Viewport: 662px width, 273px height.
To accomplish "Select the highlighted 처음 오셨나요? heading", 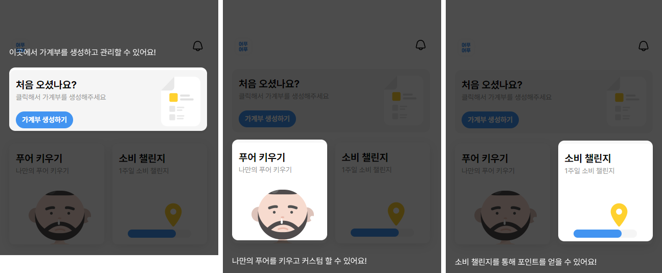I will point(46,85).
